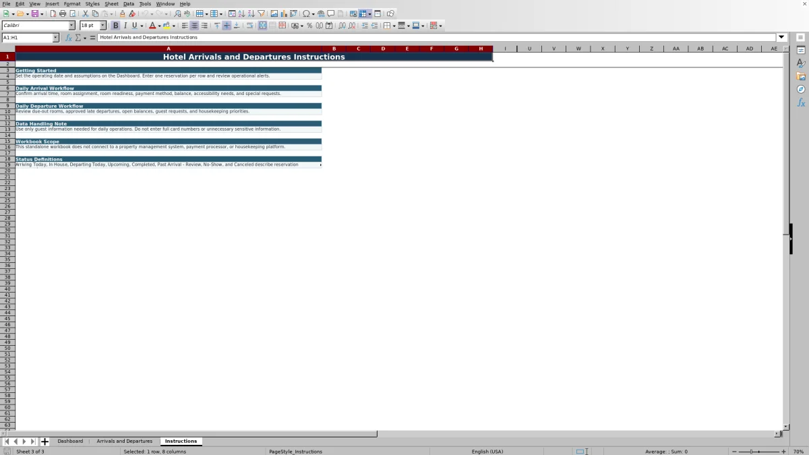Open sidebar Styles panel icon
The height and width of the screenshot is (455, 809).
click(x=801, y=63)
